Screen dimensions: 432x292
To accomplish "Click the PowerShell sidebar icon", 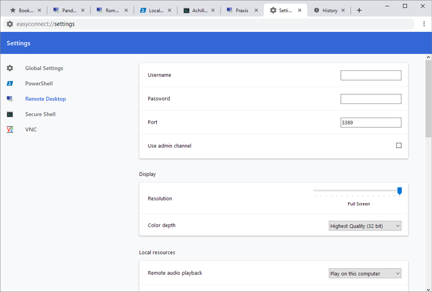I will (10, 83).
